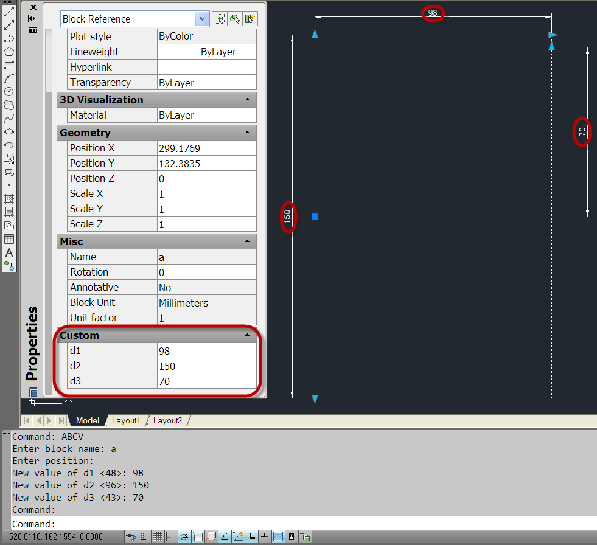Screen dimensions: 597x545
Task: Toggle 3D Object Snap in status bar
Action: (x=211, y=536)
